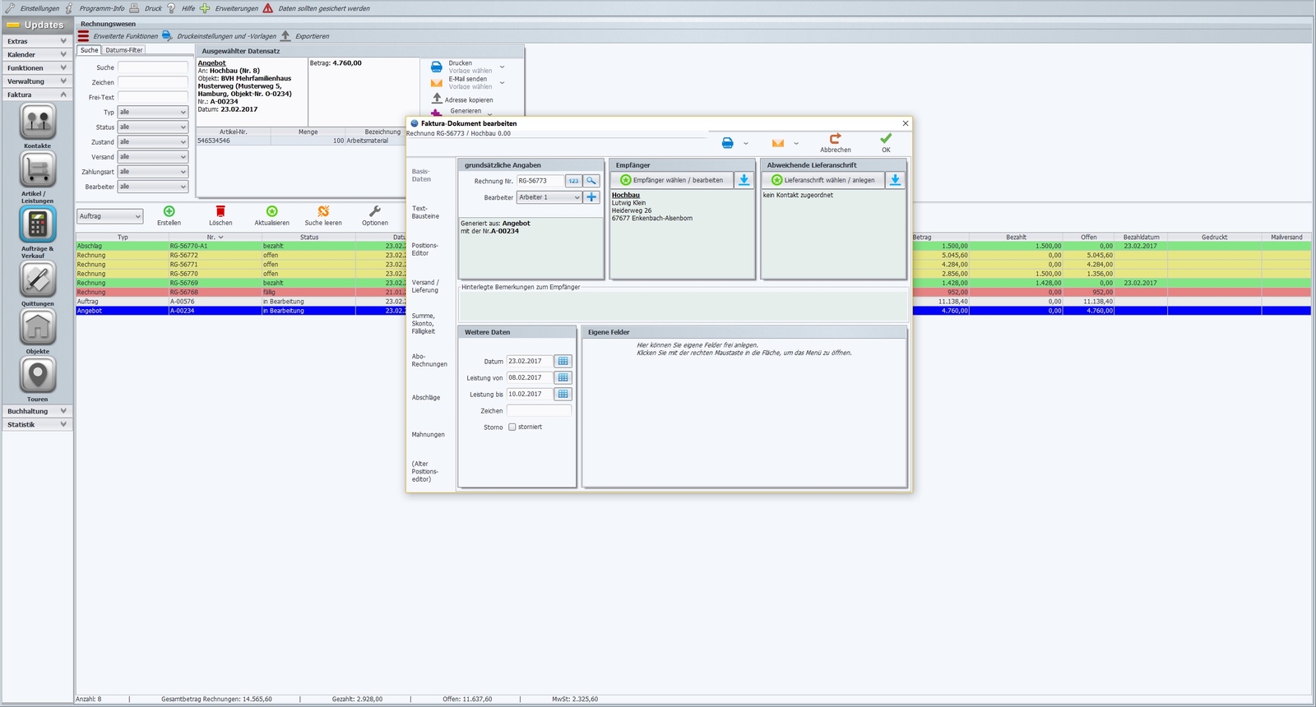Open the Typ filter dropdown

click(153, 112)
